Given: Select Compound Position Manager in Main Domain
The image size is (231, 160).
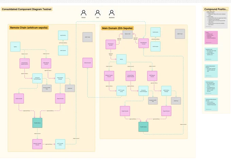Looking at the screenshot, I should point(143,91).
